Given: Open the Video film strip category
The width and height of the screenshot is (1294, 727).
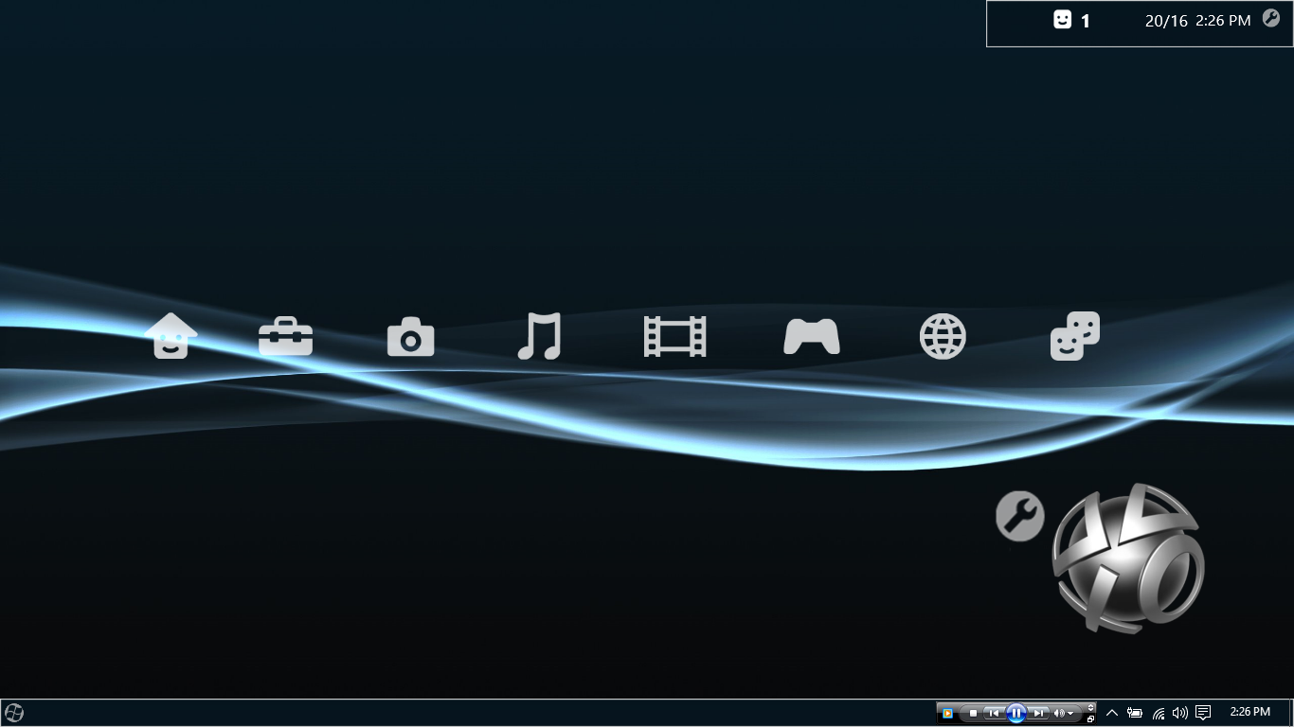Looking at the screenshot, I should point(674,337).
